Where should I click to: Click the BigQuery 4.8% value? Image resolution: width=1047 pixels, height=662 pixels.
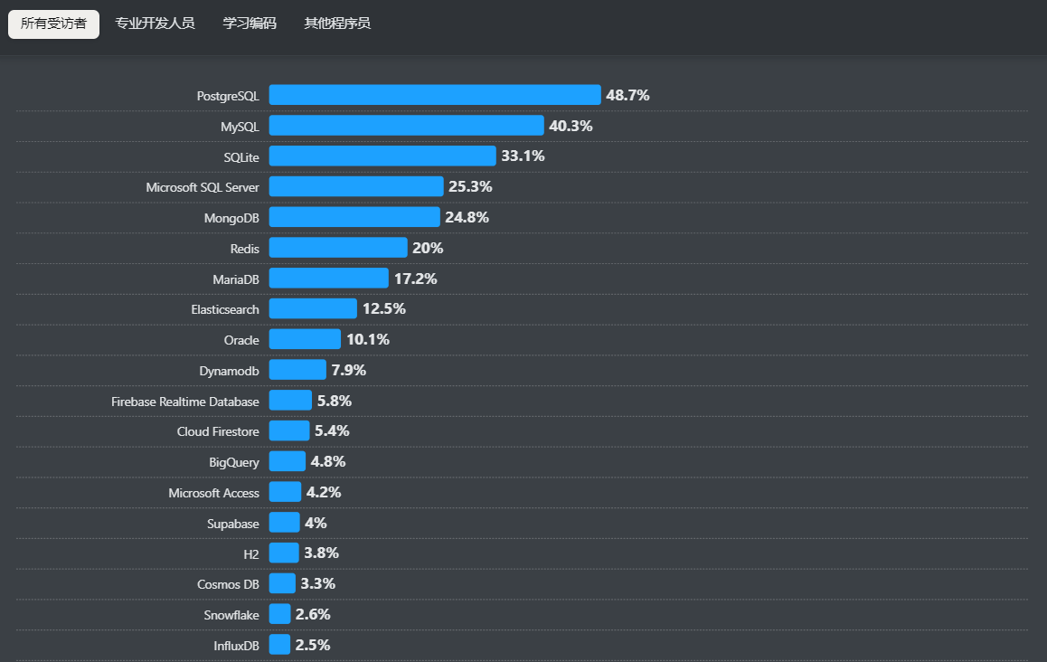328,462
